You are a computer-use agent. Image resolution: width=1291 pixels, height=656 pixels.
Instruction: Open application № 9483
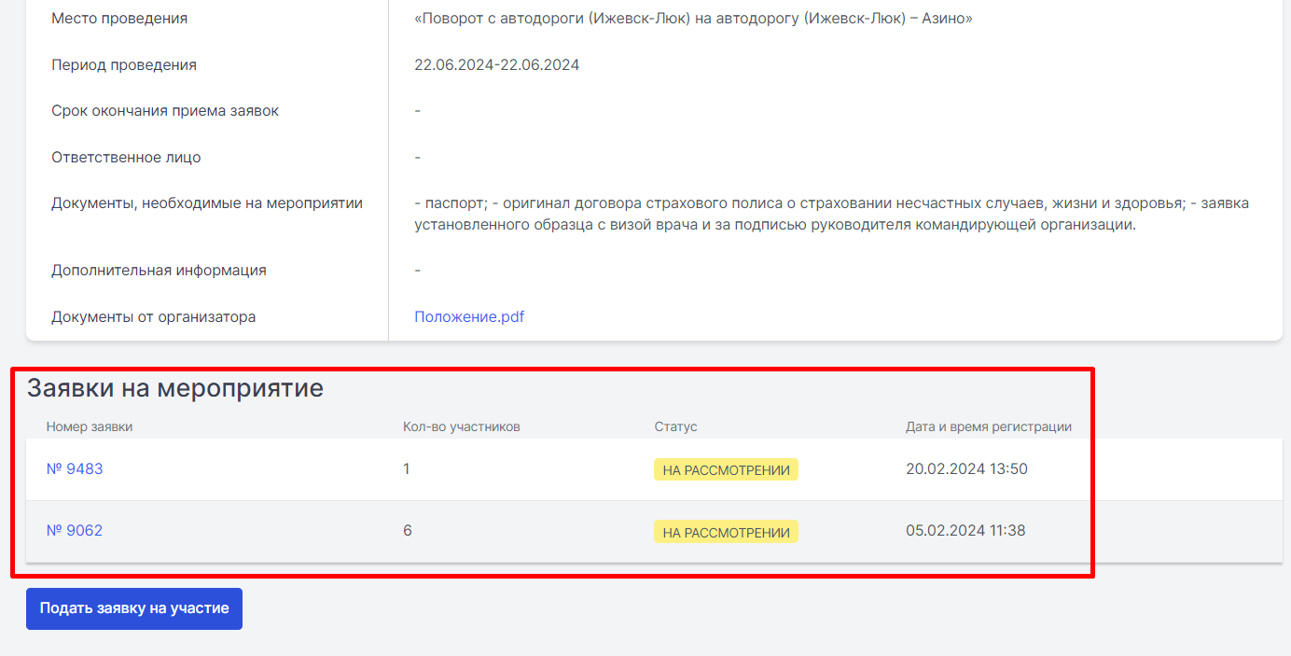click(x=75, y=468)
